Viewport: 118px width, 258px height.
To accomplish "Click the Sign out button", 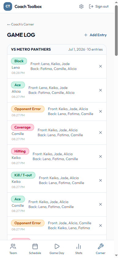I will pos(99,6).
